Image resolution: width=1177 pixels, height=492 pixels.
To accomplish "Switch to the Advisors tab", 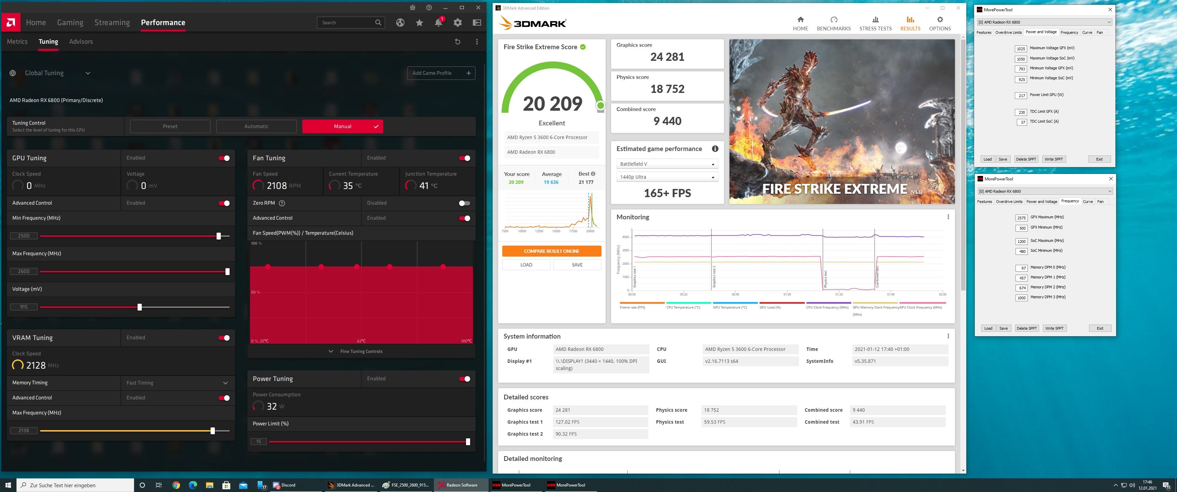I will point(81,42).
